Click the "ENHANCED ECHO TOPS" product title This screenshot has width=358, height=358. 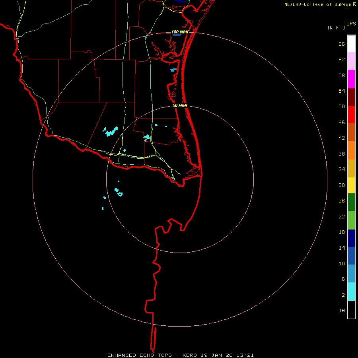click(141, 355)
